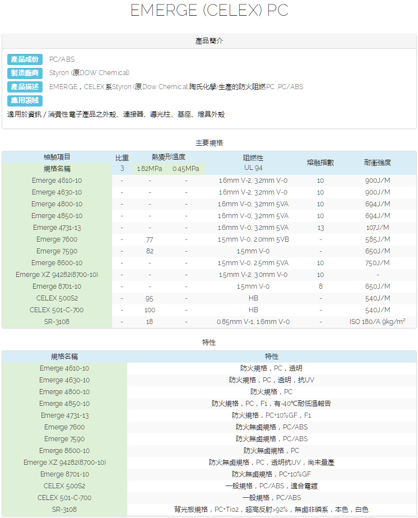
Task: Select Emerge 4850-10 in the spec table
Action: pyautogui.click(x=57, y=216)
